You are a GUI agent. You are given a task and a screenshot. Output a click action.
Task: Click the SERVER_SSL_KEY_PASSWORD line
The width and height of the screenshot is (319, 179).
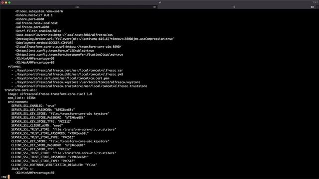[x=43, y=110]
